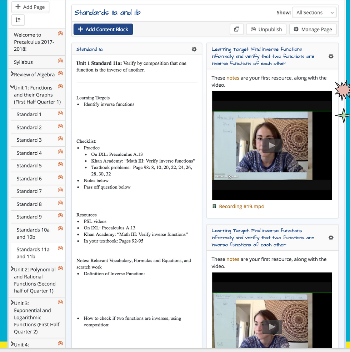Click the Manage Page button
The height and width of the screenshot is (352, 350).
[x=313, y=29]
